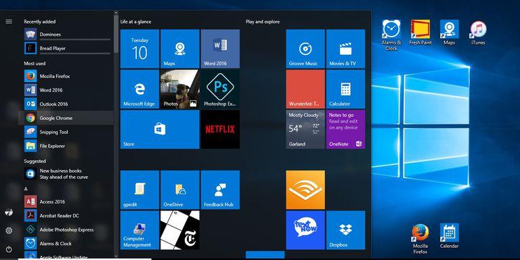Image resolution: width=520 pixels, height=260 pixels.
Task: Open the Groove Music tile
Action: coord(305,49)
